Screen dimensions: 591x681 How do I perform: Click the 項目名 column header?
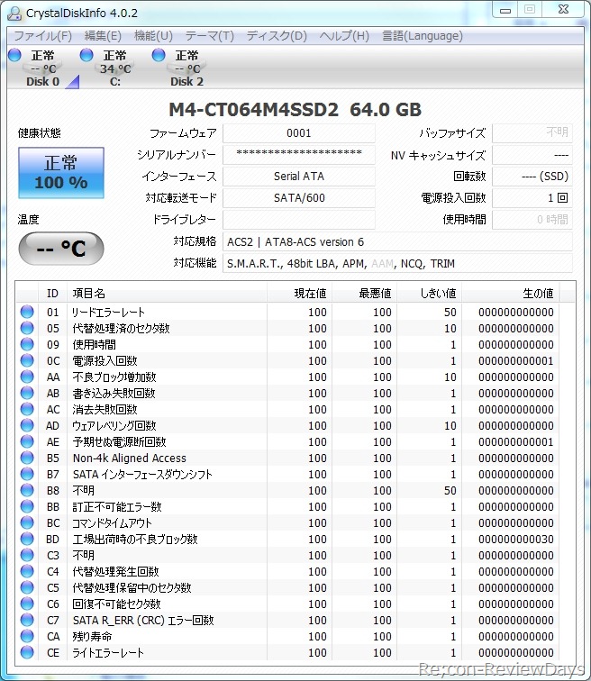click(x=167, y=294)
